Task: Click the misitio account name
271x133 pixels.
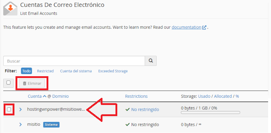Action: (x=34, y=124)
